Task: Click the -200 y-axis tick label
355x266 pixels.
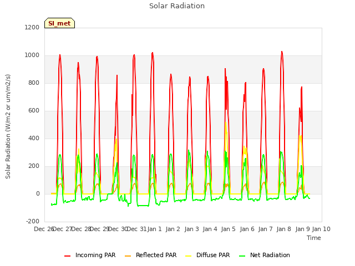Action: point(33,221)
